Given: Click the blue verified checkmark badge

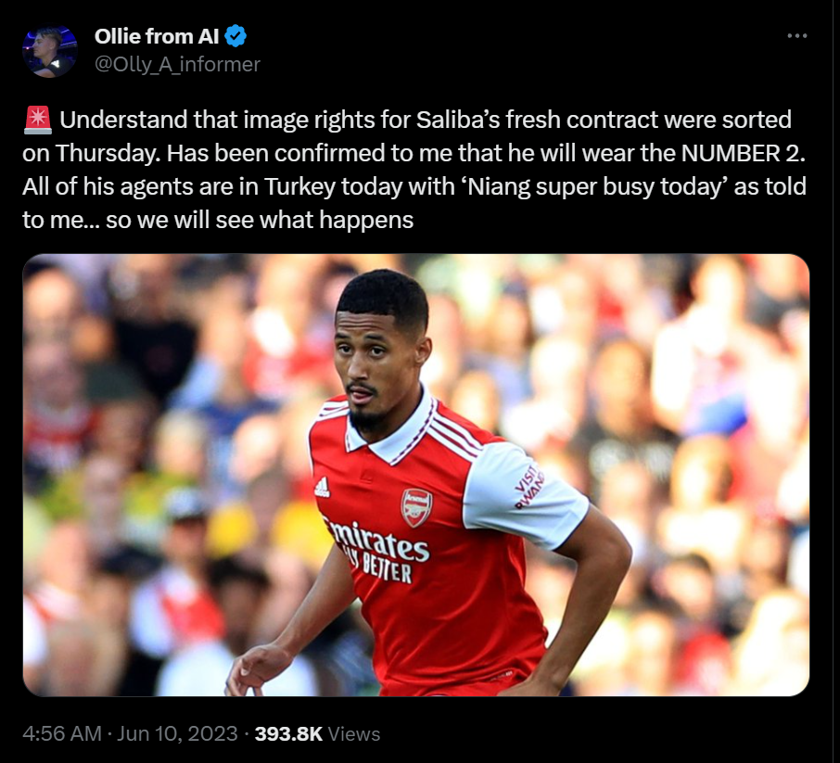Looking at the screenshot, I should (x=235, y=36).
